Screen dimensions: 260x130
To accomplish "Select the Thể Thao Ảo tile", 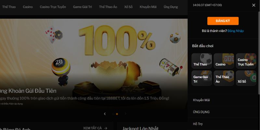I will tap(224, 78).
